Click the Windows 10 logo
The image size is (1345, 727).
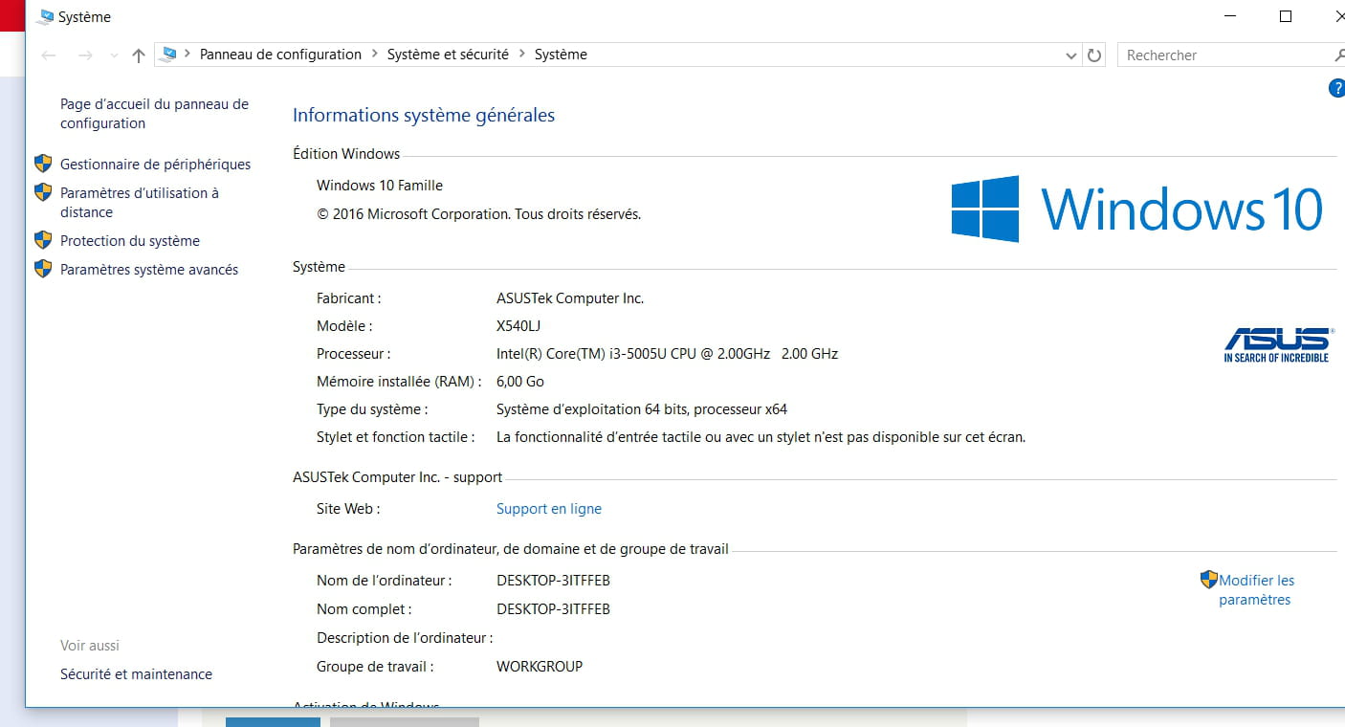click(1137, 209)
